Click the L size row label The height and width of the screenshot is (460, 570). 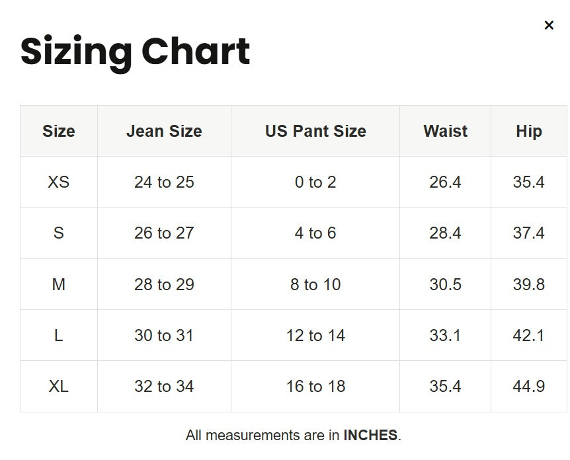(x=59, y=335)
